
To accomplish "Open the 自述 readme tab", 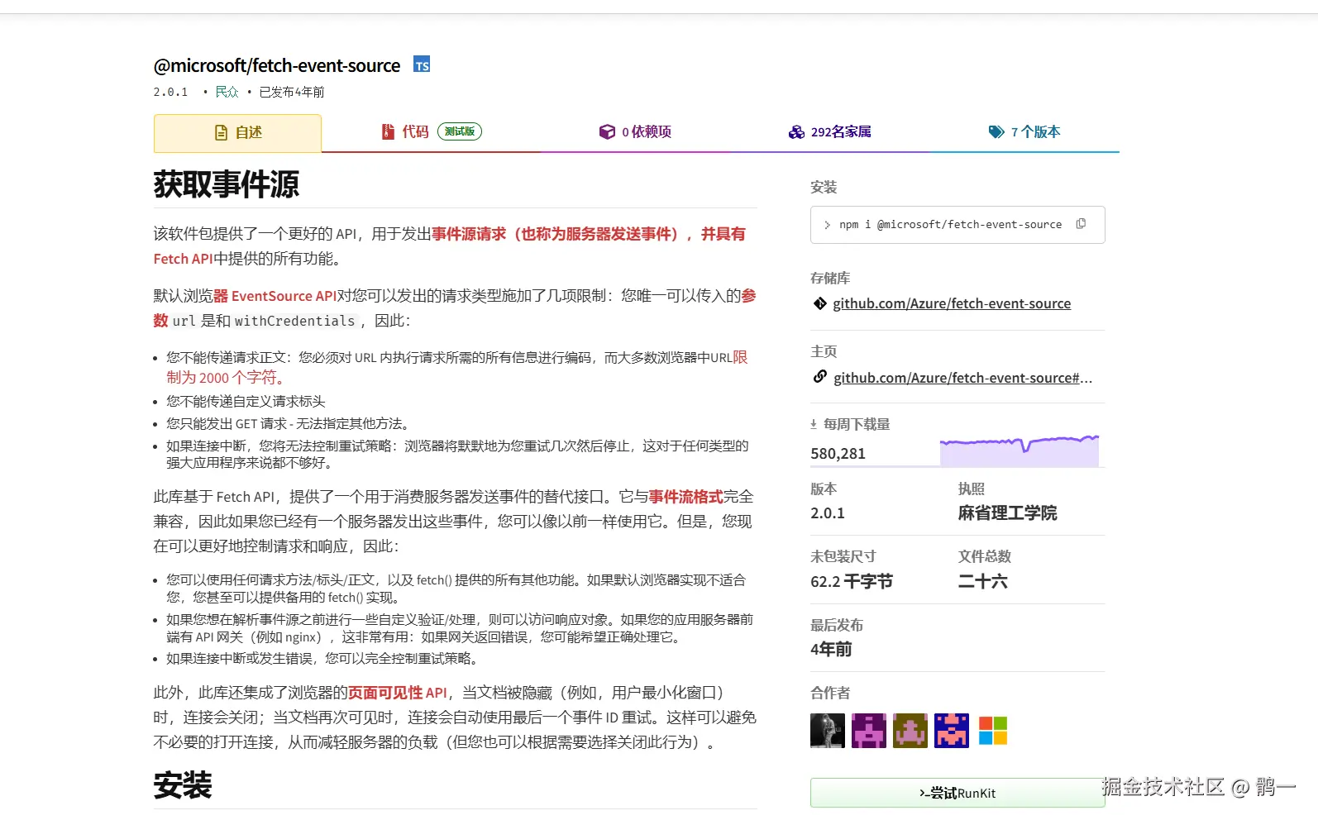I will click(x=237, y=132).
